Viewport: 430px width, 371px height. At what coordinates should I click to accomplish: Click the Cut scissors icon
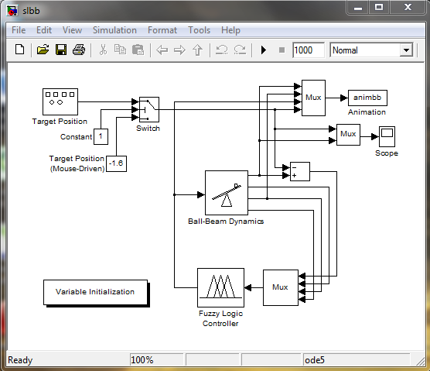click(103, 50)
